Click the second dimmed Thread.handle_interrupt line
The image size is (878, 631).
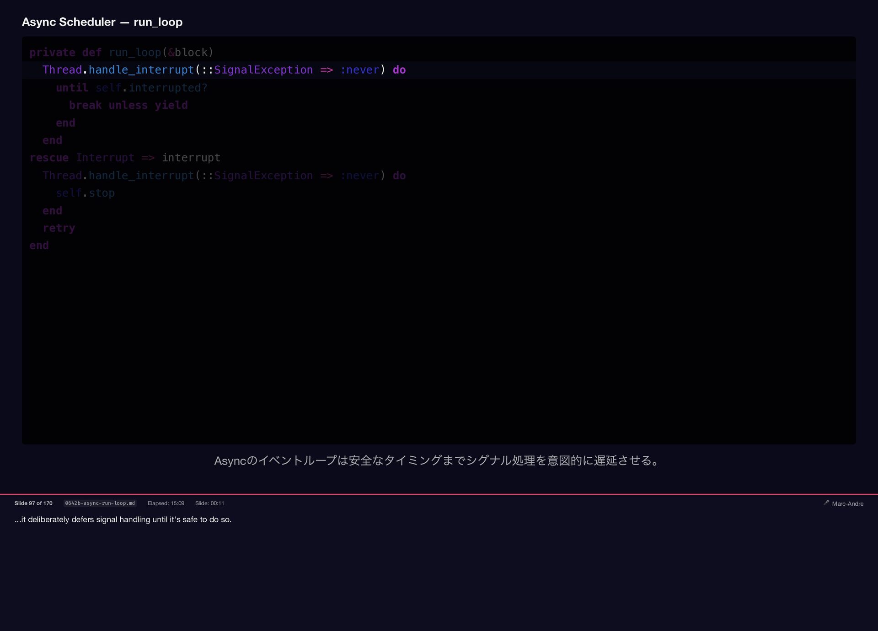click(224, 176)
